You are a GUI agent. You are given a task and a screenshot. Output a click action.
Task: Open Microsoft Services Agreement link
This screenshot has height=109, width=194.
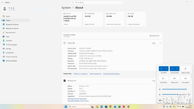pyautogui.click(x=77, y=99)
